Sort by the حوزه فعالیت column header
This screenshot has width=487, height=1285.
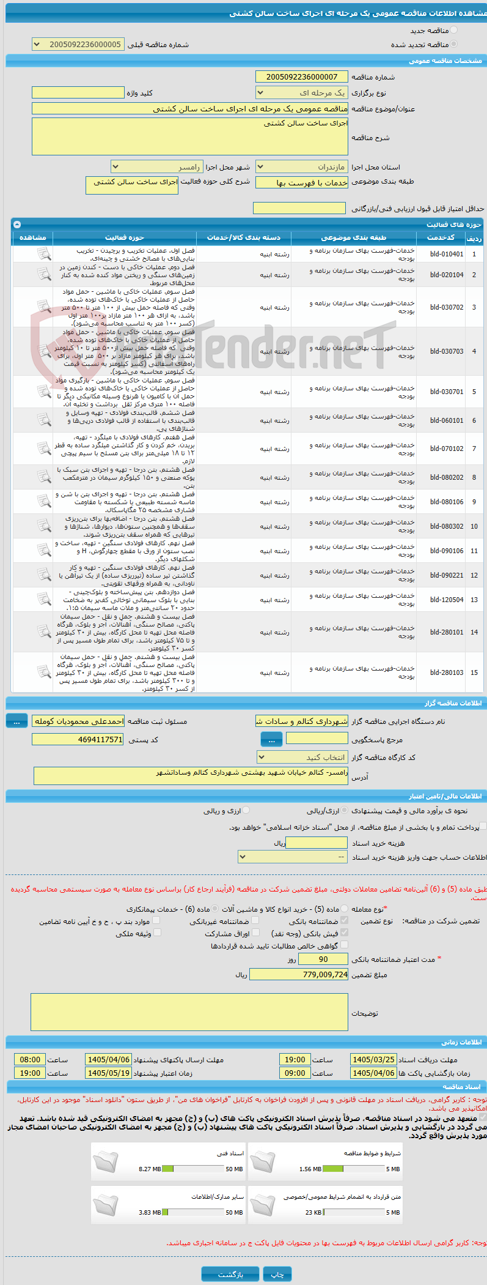coord(125,237)
